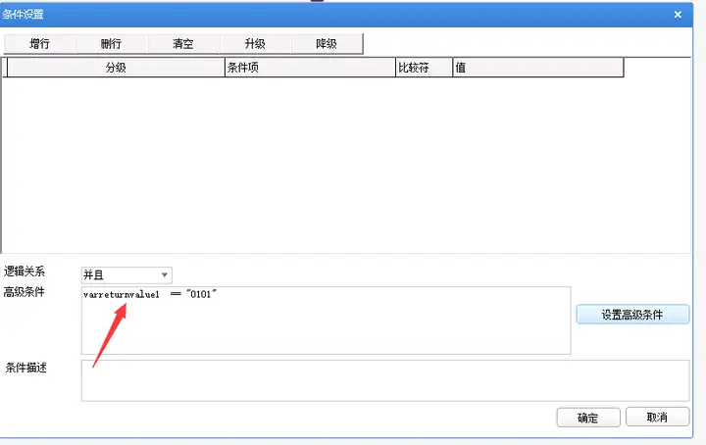Cancel with the 取消 button
This screenshot has width=706, height=445.
point(657,418)
